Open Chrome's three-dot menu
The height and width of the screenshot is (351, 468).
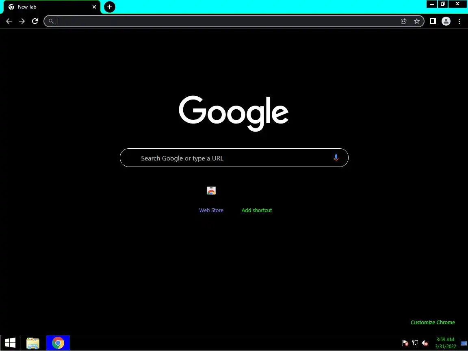tap(459, 21)
